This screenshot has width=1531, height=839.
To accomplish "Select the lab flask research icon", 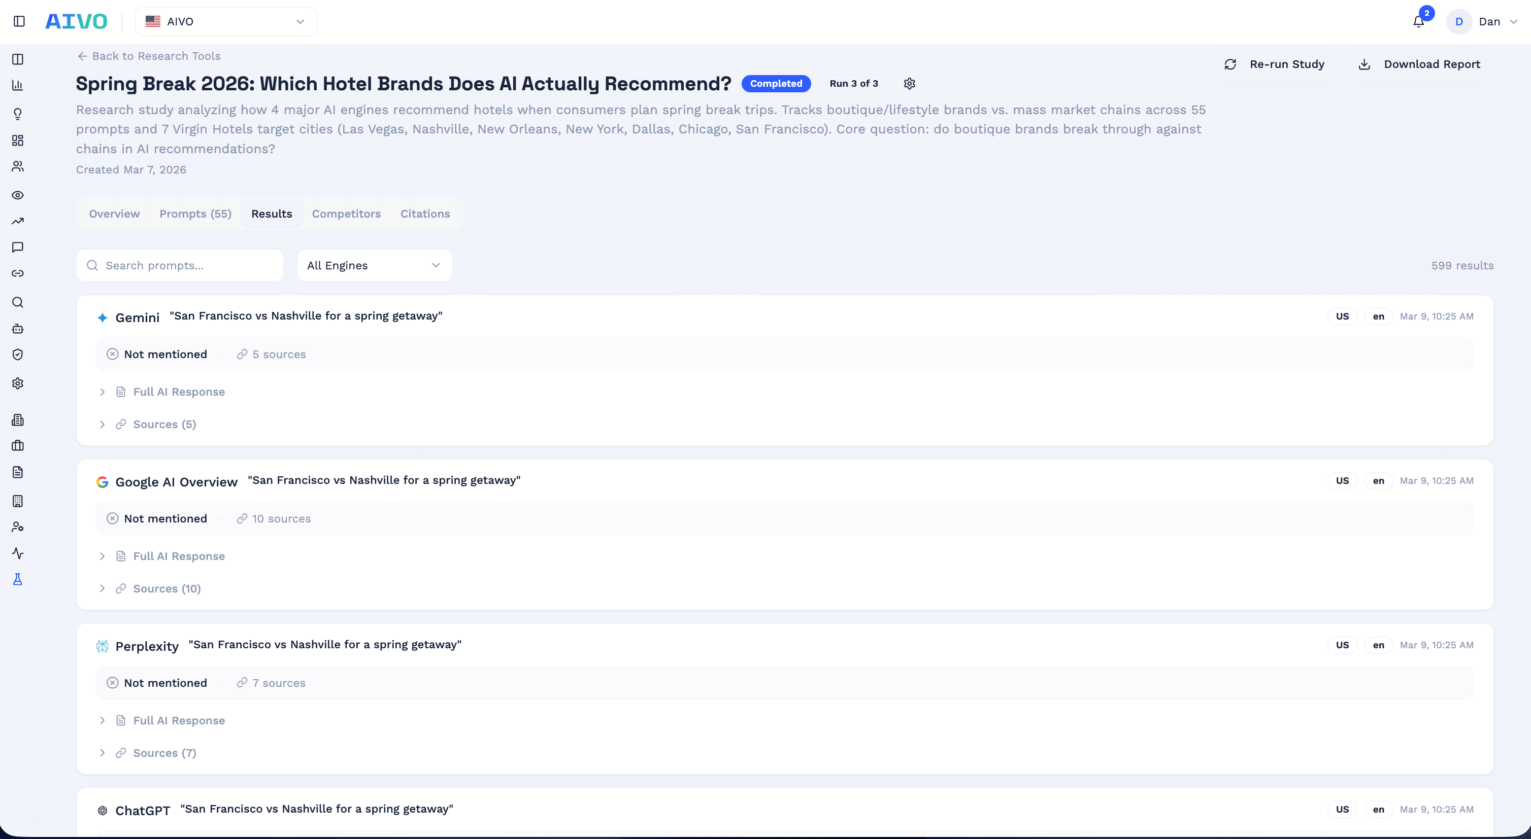I will click(x=18, y=579).
